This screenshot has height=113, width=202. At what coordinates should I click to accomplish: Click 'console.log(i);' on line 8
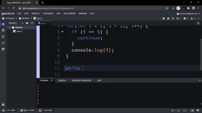[92, 50]
